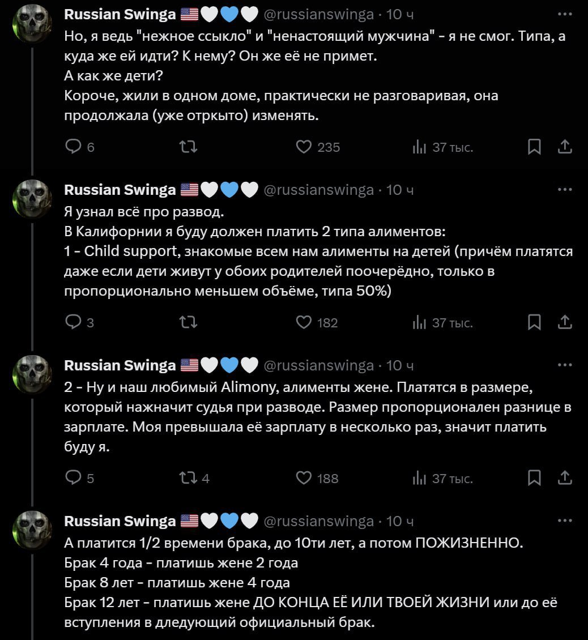Open more options on Child support tweet
Viewport: 588px width, 640px height.
[565, 190]
